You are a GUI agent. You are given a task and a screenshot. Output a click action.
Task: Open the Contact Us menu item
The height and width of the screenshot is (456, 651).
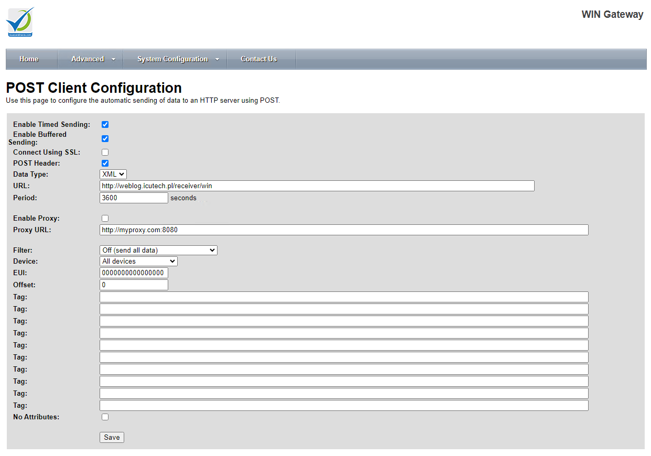click(258, 59)
